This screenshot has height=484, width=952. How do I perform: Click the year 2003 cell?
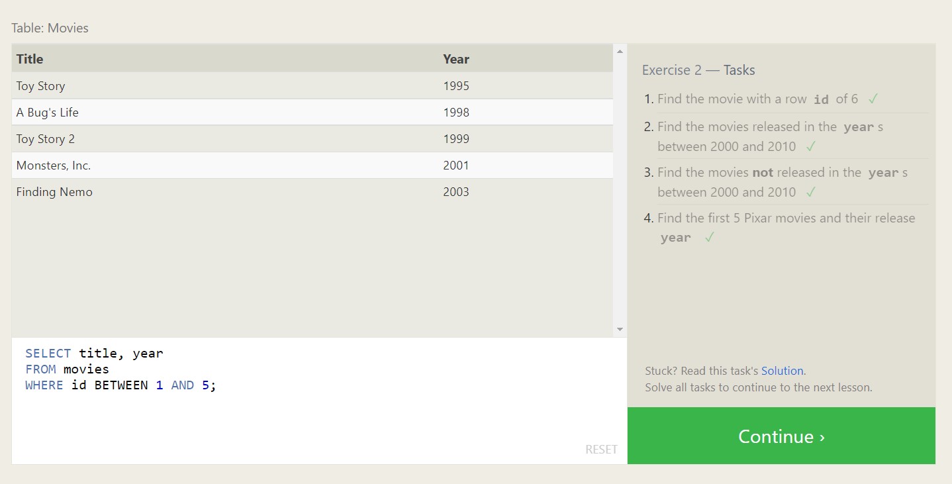click(456, 192)
